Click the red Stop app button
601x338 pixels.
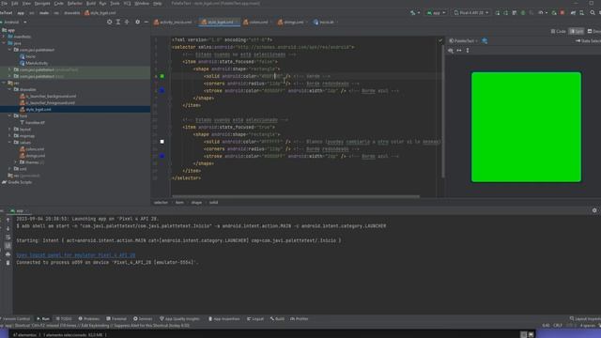click(x=562, y=12)
